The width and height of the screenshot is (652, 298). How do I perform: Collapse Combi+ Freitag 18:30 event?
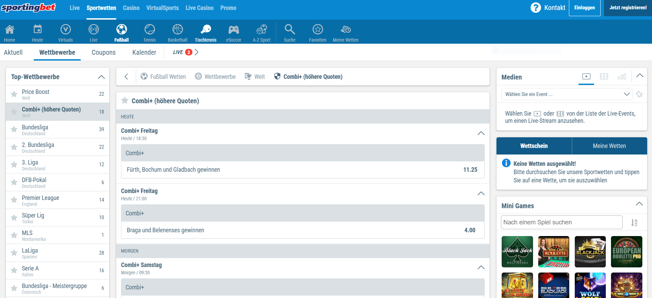(481, 134)
